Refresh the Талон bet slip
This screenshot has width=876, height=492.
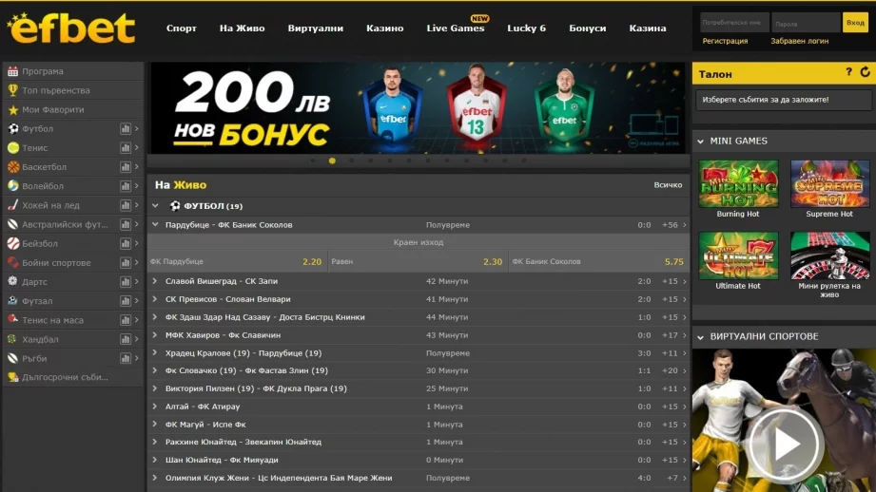[865, 72]
